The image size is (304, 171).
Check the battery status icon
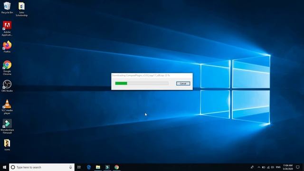click(264, 167)
